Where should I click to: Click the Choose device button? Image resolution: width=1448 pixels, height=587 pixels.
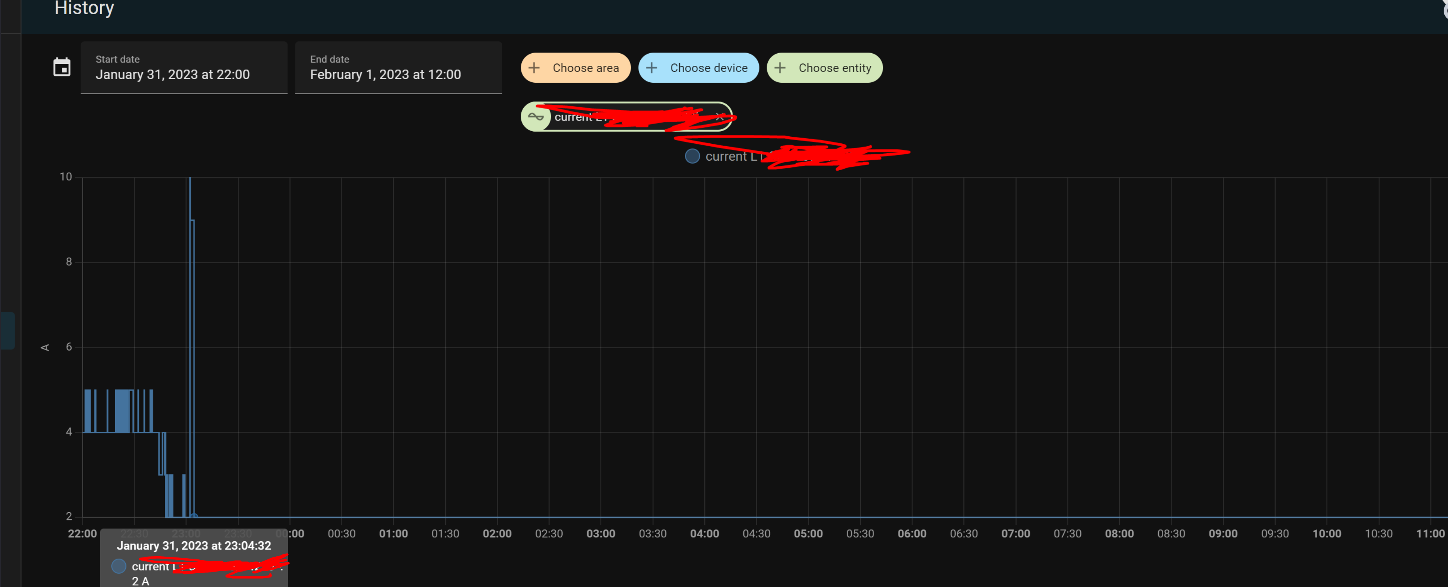click(x=698, y=67)
